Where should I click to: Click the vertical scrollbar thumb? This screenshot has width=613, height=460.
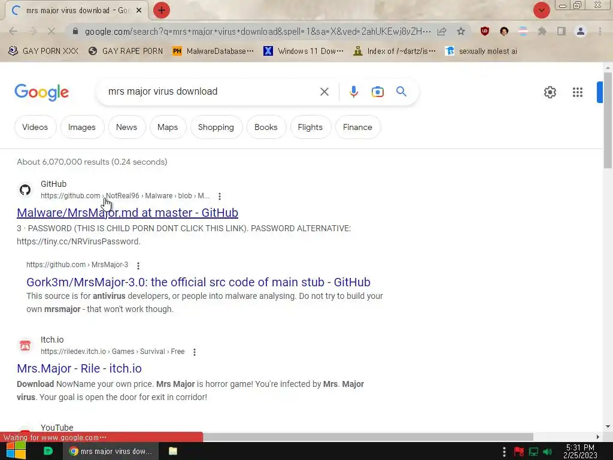pyautogui.click(x=608, y=120)
